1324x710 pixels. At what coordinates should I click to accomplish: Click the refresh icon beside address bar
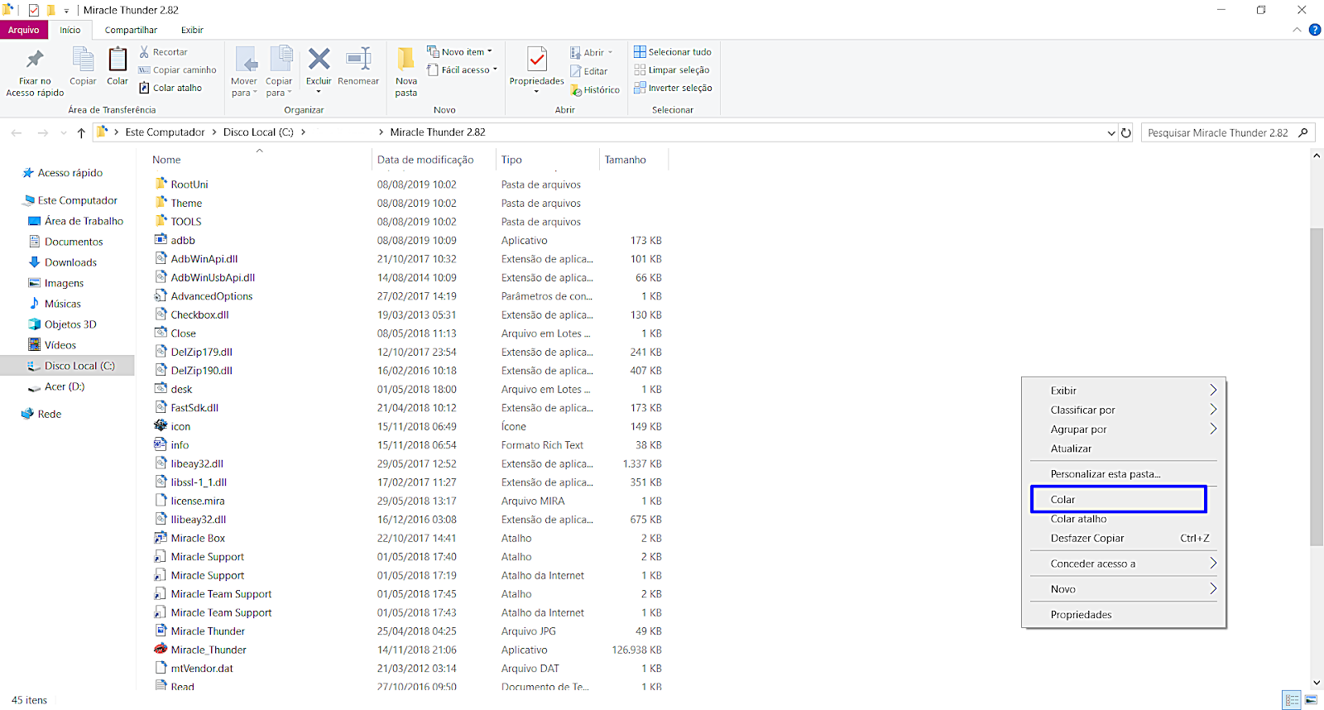tap(1125, 132)
